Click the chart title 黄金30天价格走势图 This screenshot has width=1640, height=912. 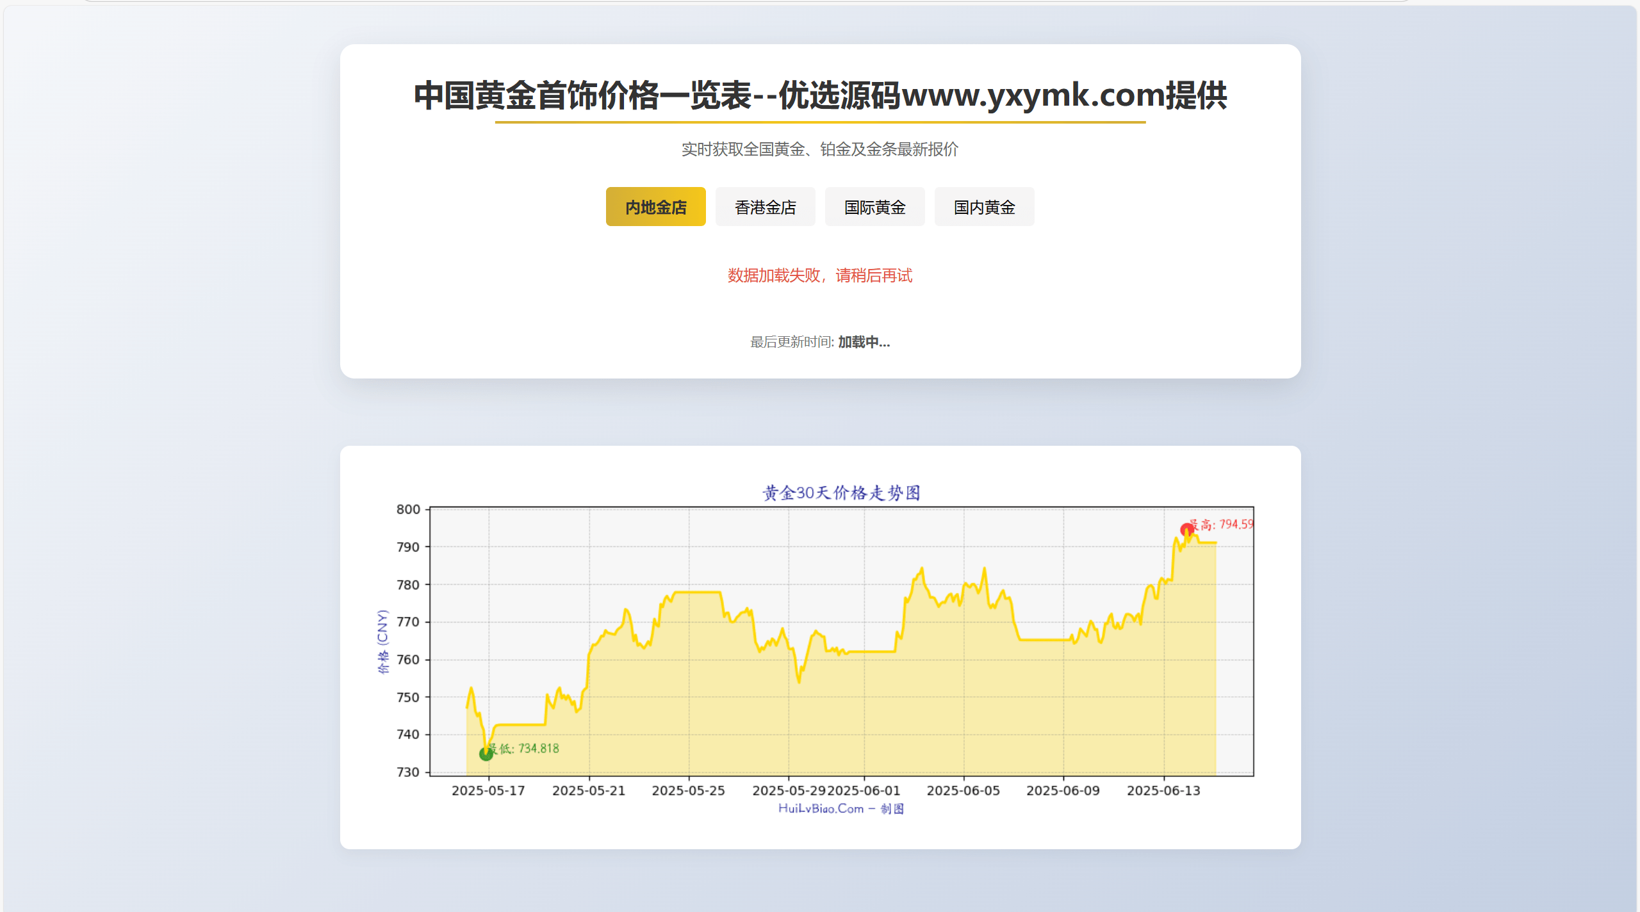pos(841,493)
